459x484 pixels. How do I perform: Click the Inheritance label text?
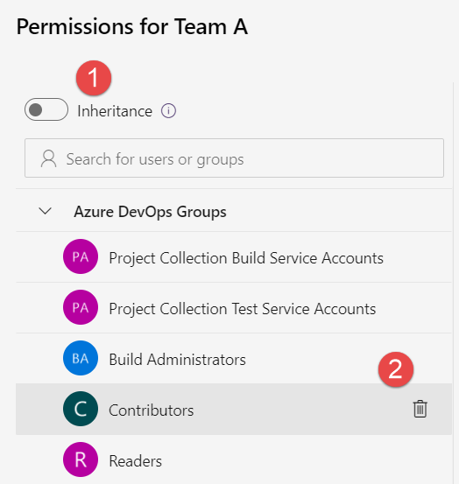(x=115, y=111)
